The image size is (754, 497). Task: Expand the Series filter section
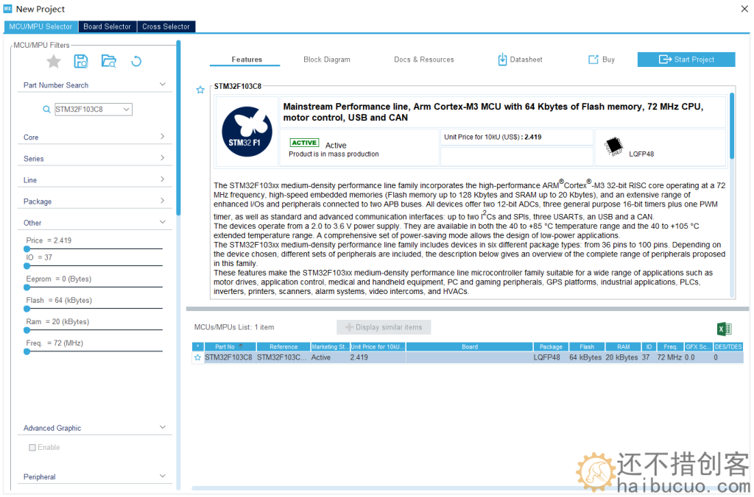click(163, 158)
